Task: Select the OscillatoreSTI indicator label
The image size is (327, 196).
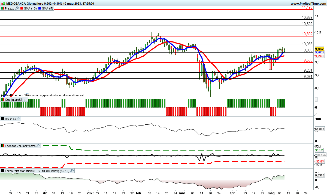Action: click(14, 100)
